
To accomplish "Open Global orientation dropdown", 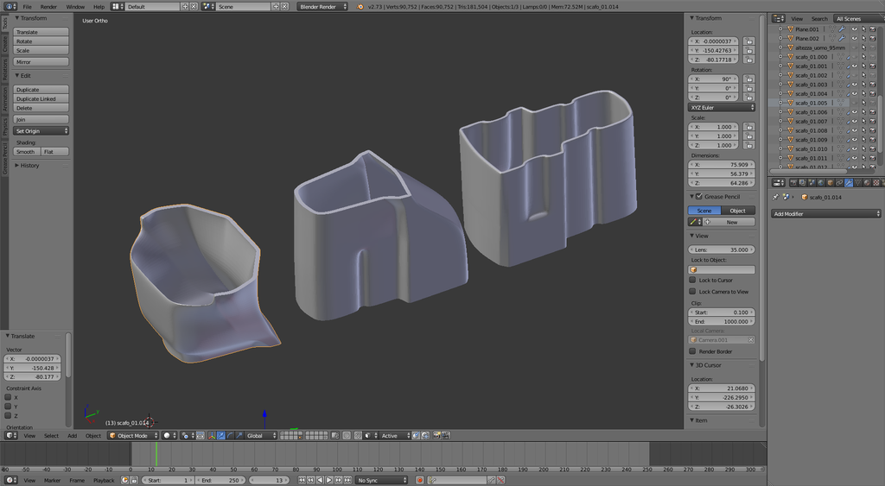I will click(261, 435).
